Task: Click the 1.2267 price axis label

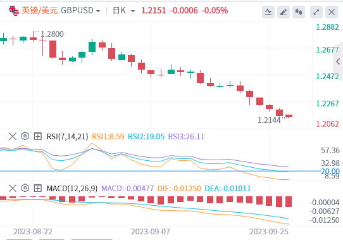Action: (327, 104)
